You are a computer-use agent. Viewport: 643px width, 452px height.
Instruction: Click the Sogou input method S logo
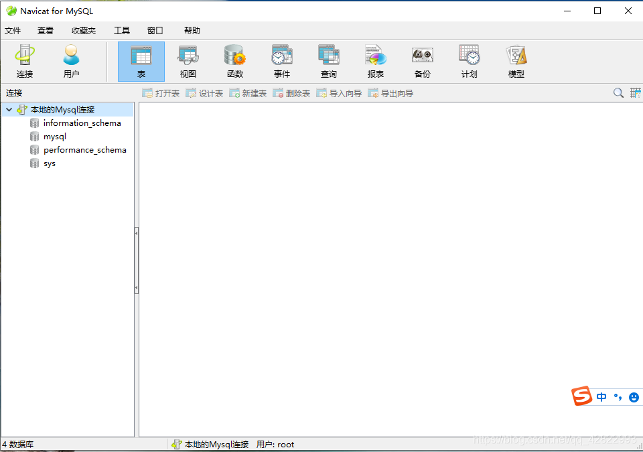tap(581, 396)
